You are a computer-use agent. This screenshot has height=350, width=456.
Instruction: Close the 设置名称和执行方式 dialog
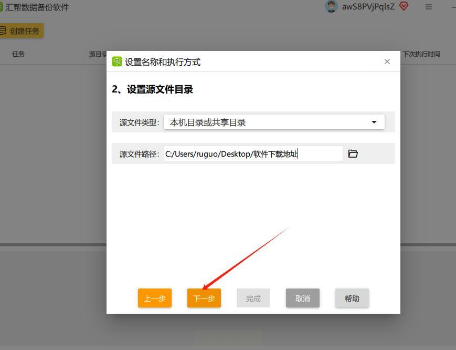(387, 61)
